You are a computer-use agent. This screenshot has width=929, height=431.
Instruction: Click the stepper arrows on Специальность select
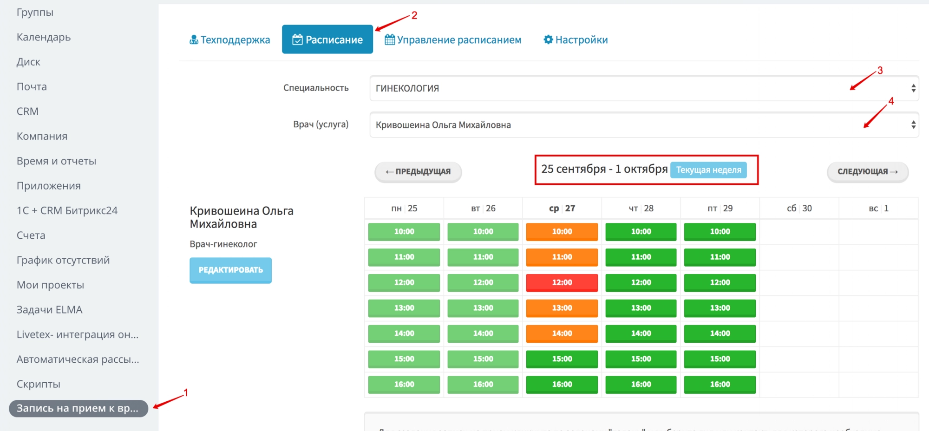[x=913, y=88]
